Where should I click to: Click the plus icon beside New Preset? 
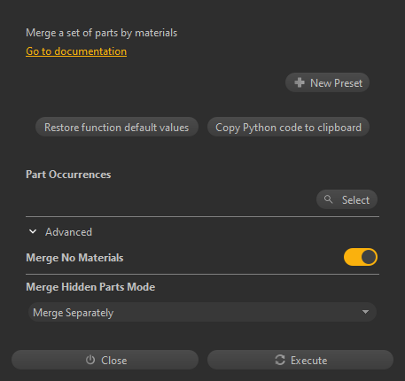[x=300, y=82]
